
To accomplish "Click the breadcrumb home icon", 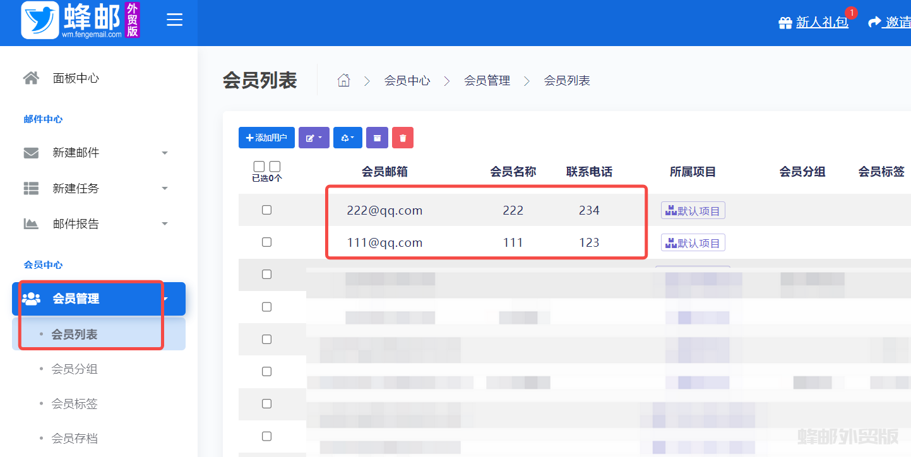I will [x=343, y=81].
